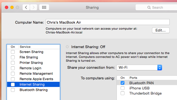Close the Sharing window with red button
The width and height of the screenshot is (177, 100).
click(x=7, y=7)
